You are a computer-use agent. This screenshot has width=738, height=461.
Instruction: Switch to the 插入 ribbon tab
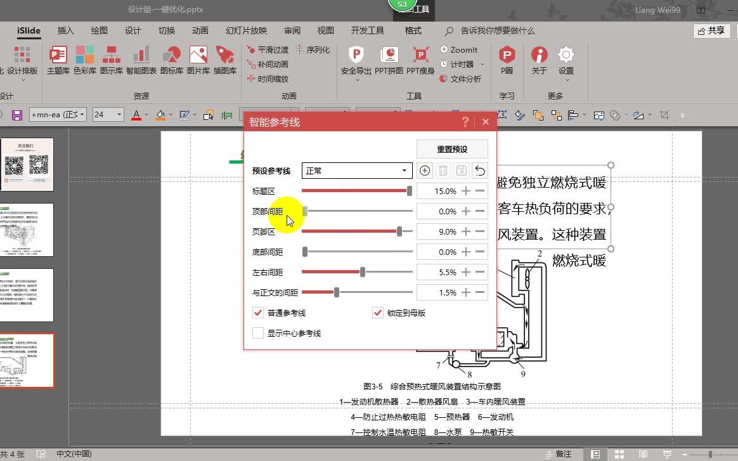[x=65, y=30]
